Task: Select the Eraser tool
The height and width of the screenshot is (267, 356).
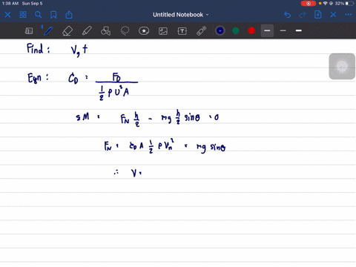Action: pyautogui.click(x=67, y=31)
